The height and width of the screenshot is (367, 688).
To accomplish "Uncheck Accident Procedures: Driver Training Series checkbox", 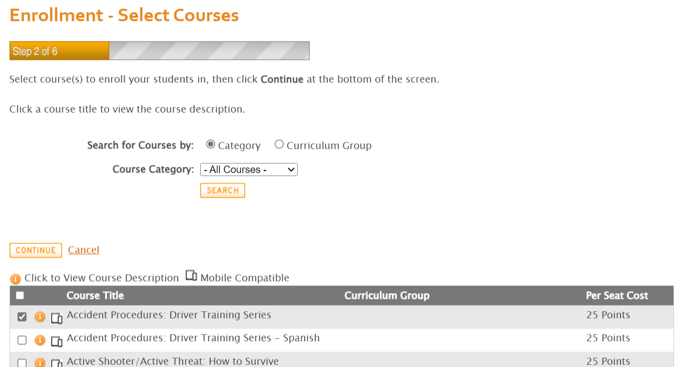I will (22, 317).
